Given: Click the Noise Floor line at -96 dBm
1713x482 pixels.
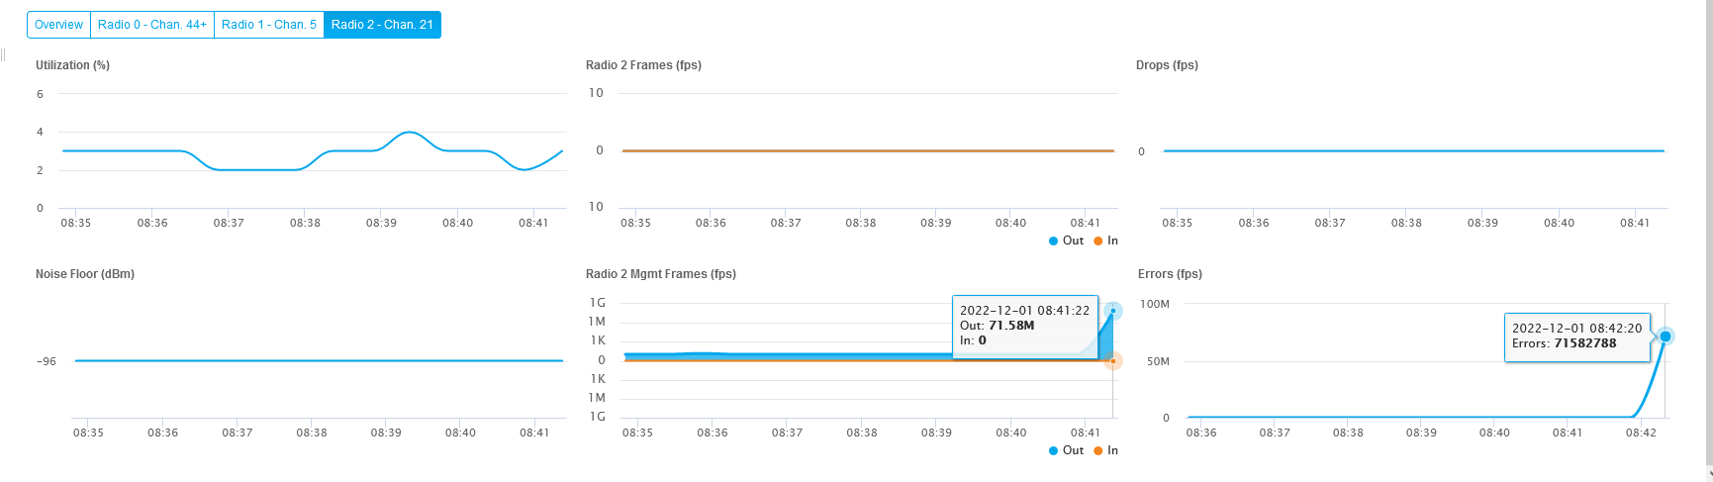Looking at the screenshot, I should click(x=319, y=360).
